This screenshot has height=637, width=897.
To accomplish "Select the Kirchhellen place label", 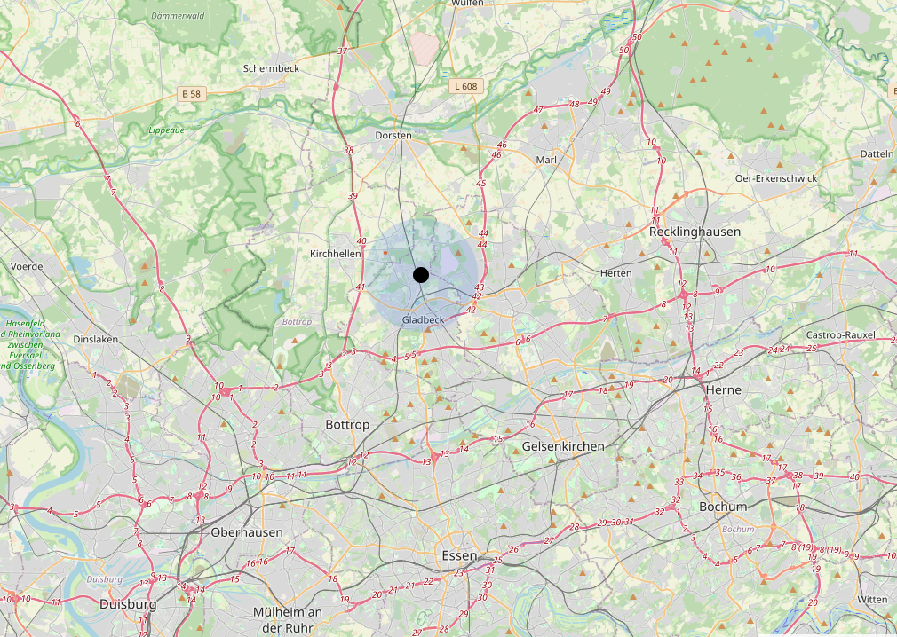I will tap(335, 254).
